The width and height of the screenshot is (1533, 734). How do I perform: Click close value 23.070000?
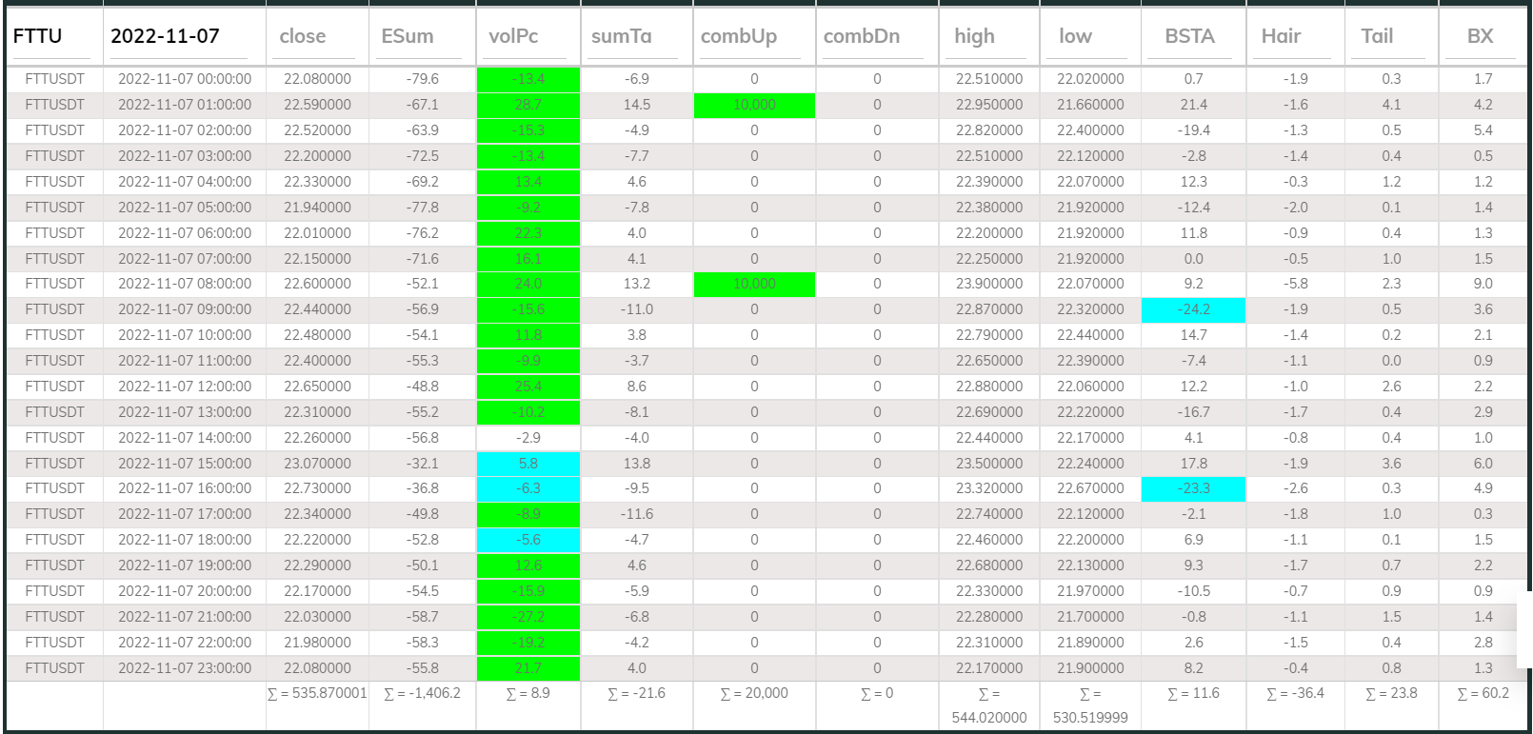pos(317,464)
